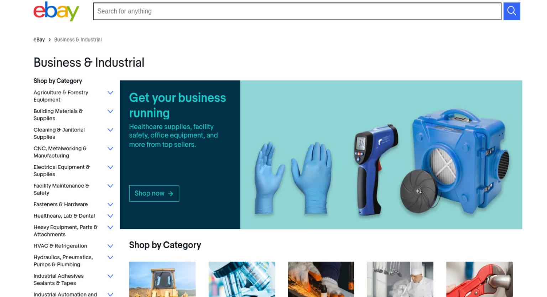Expand Electrical Equipment & Supplies chevron
The width and height of the screenshot is (547, 297).
(x=110, y=167)
